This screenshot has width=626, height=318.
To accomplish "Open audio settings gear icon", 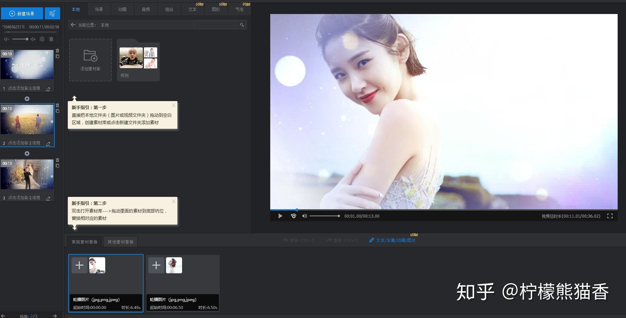I will click(x=42, y=39).
